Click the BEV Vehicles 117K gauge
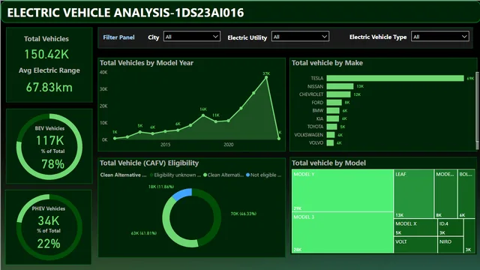 click(49, 147)
